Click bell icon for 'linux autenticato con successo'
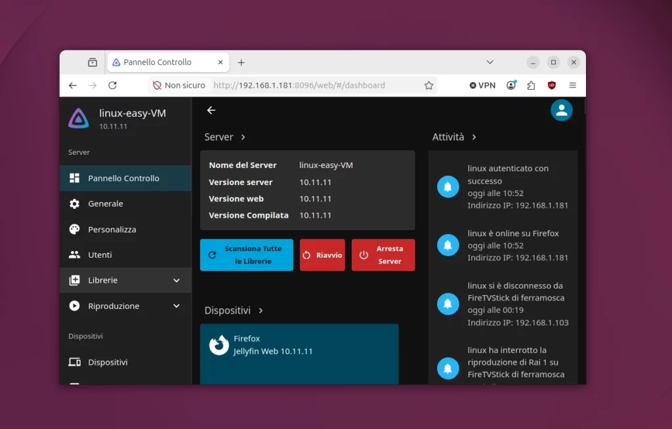The image size is (672, 429). (x=448, y=187)
